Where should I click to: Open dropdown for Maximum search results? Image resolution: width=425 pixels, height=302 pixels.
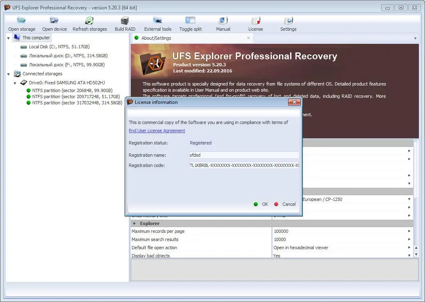point(409,239)
